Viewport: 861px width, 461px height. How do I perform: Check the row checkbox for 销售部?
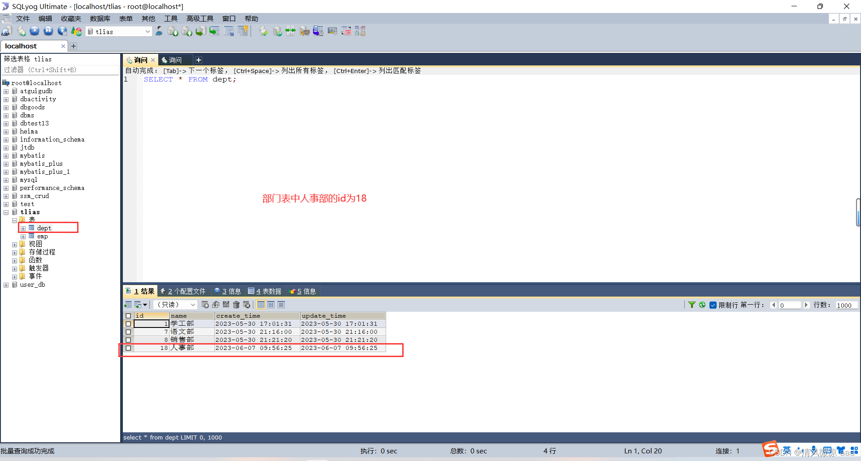tap(128, 340)
